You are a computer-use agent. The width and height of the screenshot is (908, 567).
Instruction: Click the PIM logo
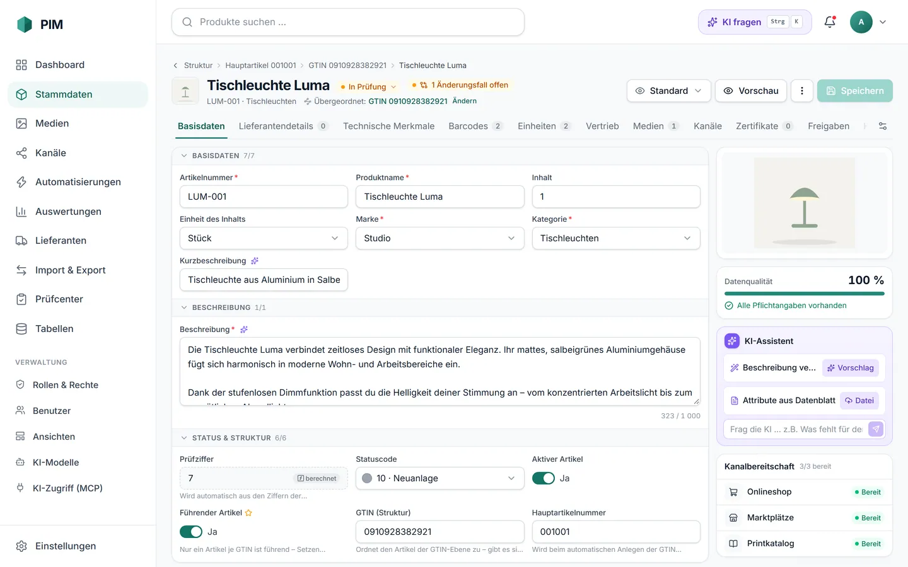click(x=40, y=25)
